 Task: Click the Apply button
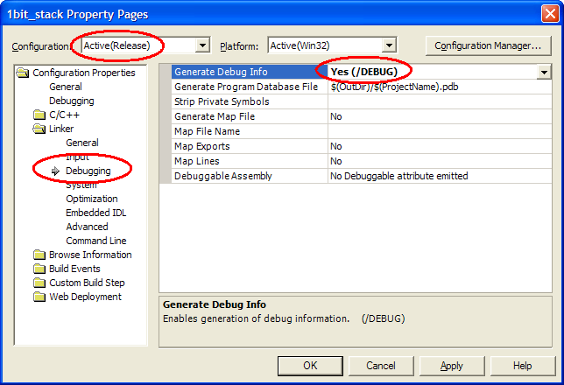[x=452, y=366]
